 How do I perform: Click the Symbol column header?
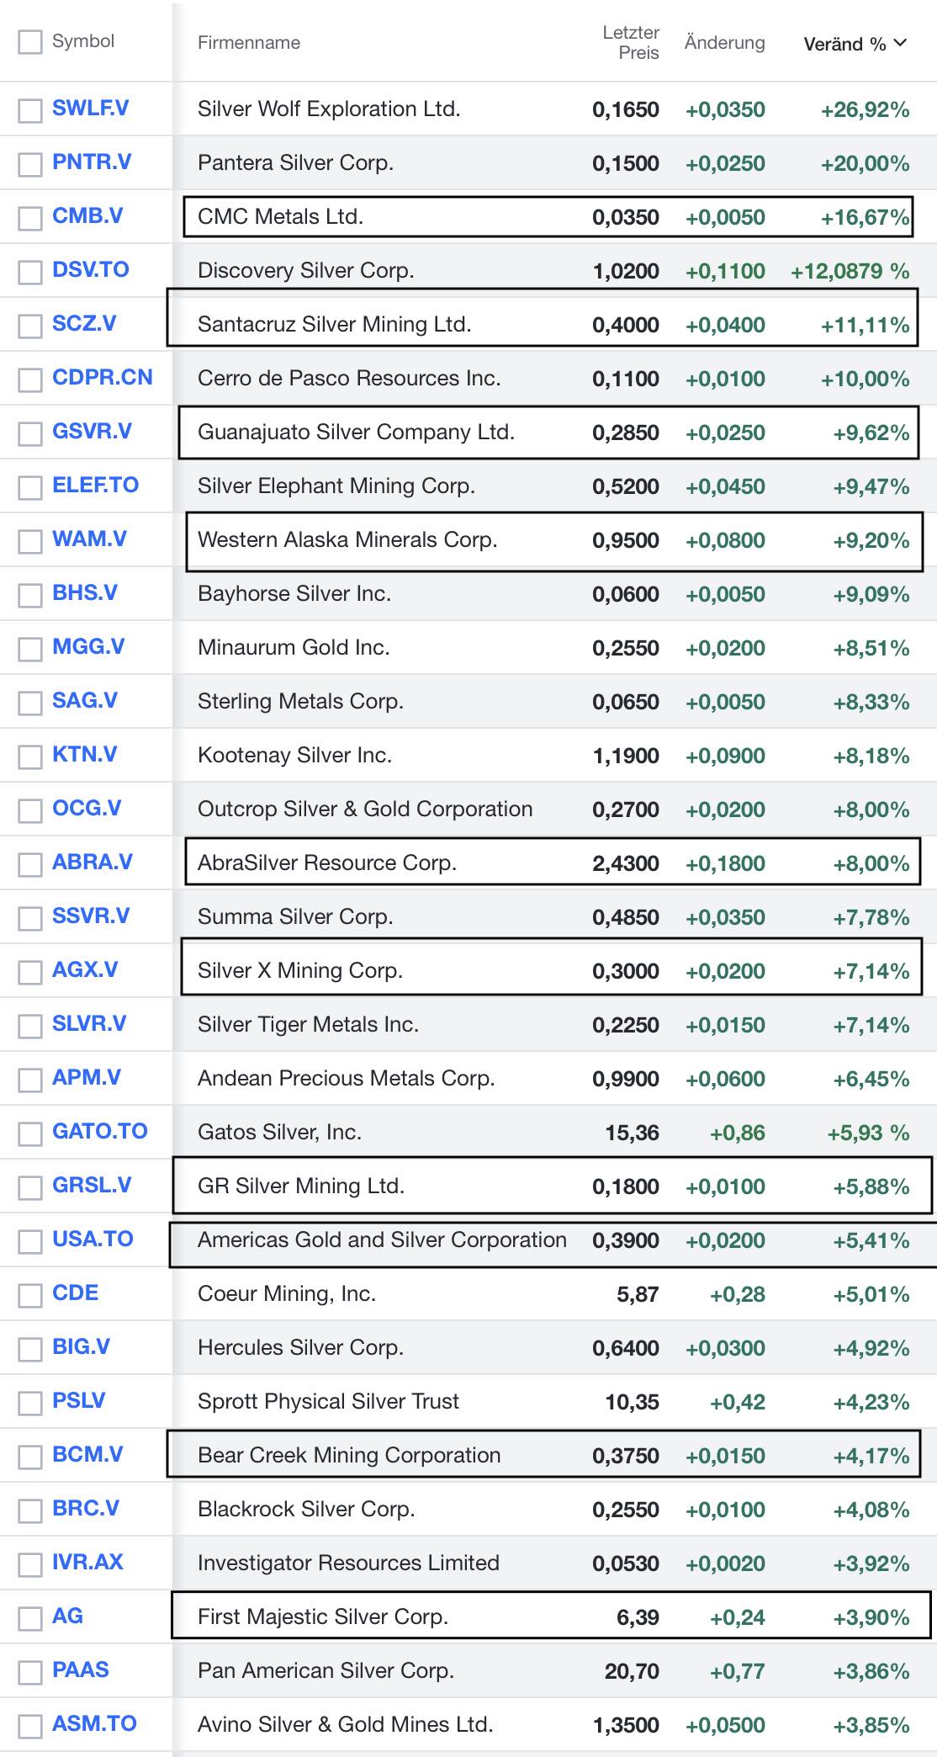pyautogui.click(x=82, y=41)
